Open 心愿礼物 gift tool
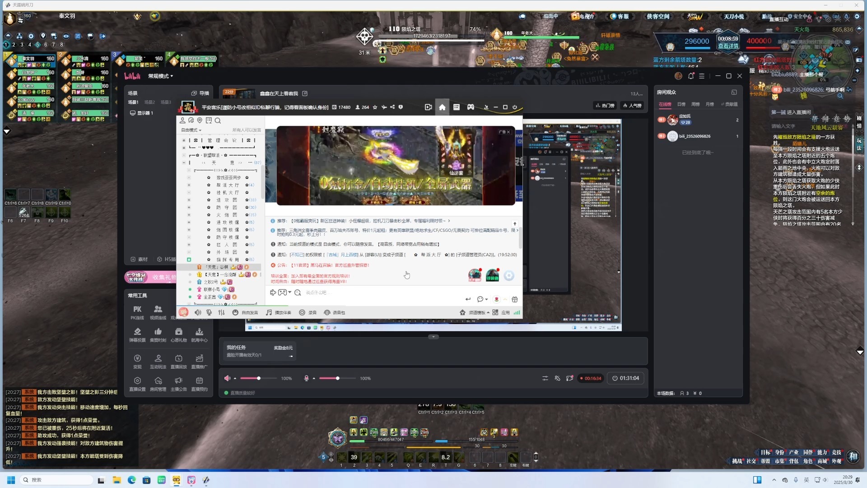The width and height of the screenshot is (867, 488). pyautogui.click(x=179, y=335)
